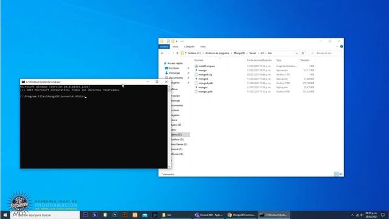Viewport: 389px width, 219px height.
Task: Switch Explorer to large icons view
Action: 341,174
